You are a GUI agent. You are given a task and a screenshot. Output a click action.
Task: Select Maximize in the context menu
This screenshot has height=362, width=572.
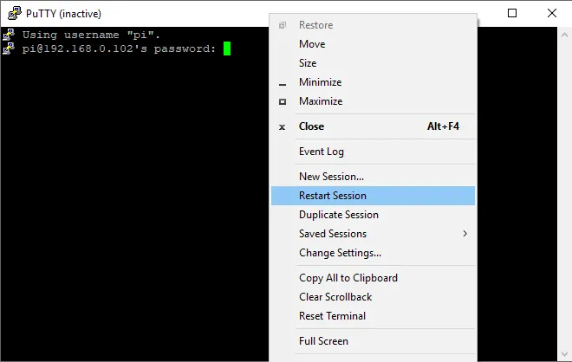coord(373,101)
